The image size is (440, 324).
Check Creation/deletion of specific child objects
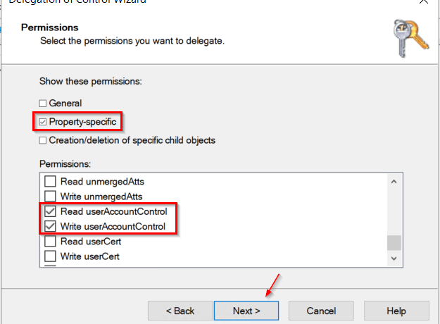[x=43, y=140]
